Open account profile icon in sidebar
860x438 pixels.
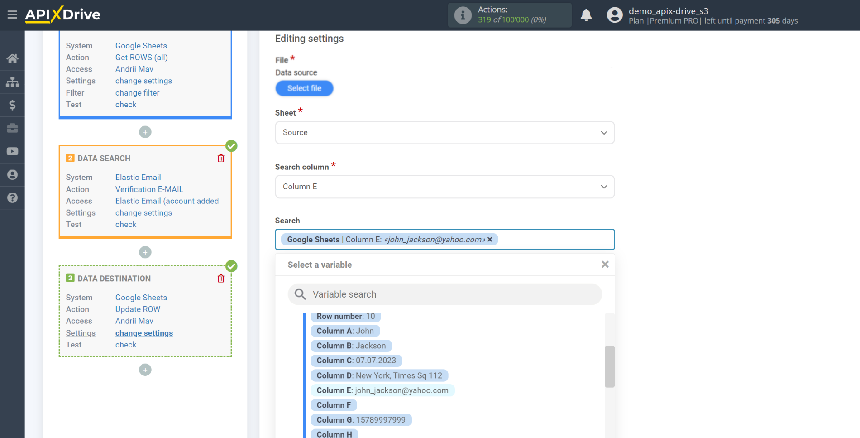(12, 175)
